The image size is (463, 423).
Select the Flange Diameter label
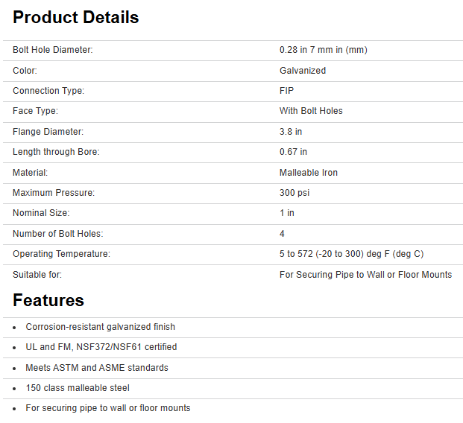pos(48,132)
